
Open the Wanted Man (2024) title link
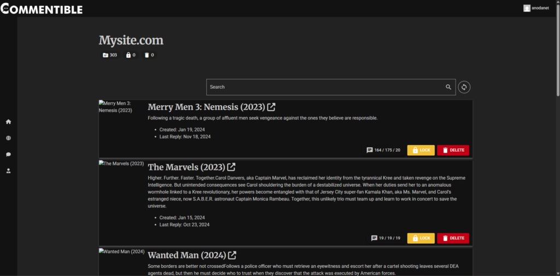point(186,255)
